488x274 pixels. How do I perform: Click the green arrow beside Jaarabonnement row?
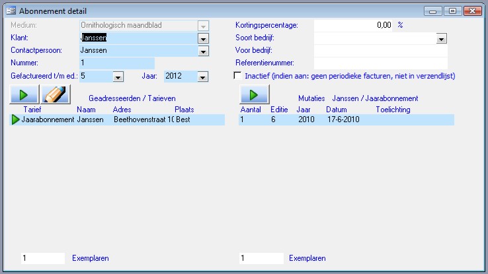15,120
